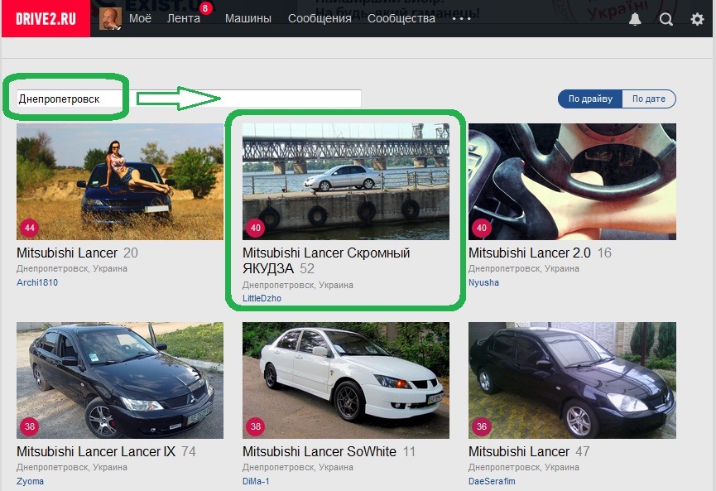Open dark Lancer by fence thumbnail
This screenshot has height=491, width=716.
(572, 380)
